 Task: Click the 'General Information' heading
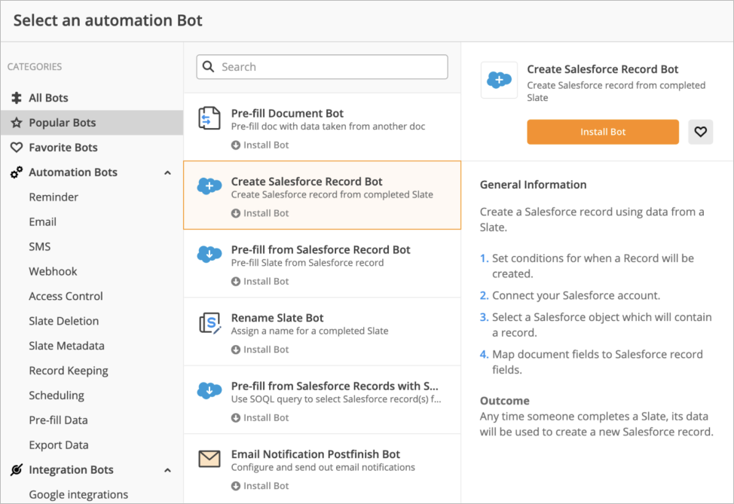coord(533,185)
